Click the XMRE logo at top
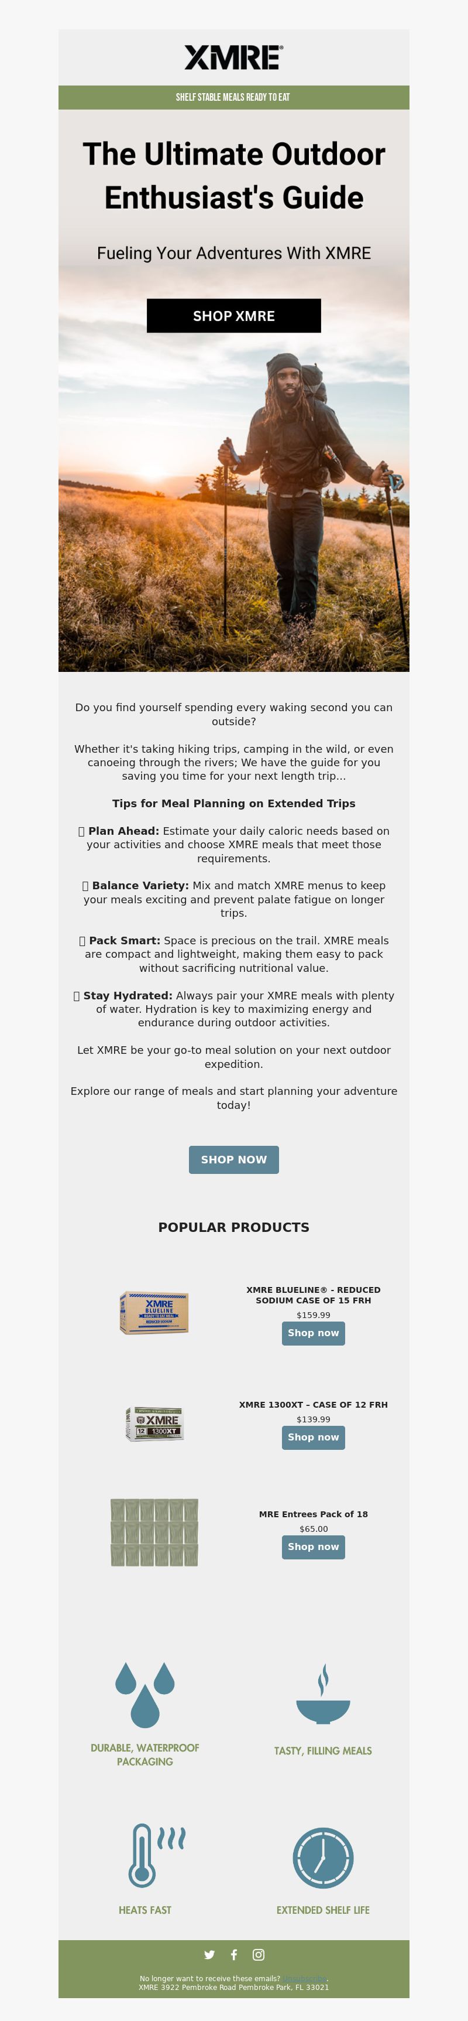This screenshot has width=468, height=2021. click(x=233, y=57)
